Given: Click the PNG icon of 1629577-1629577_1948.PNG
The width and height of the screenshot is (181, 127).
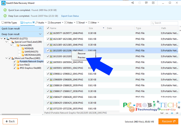Looking at the screenshot, I should (x=51, y=33).
